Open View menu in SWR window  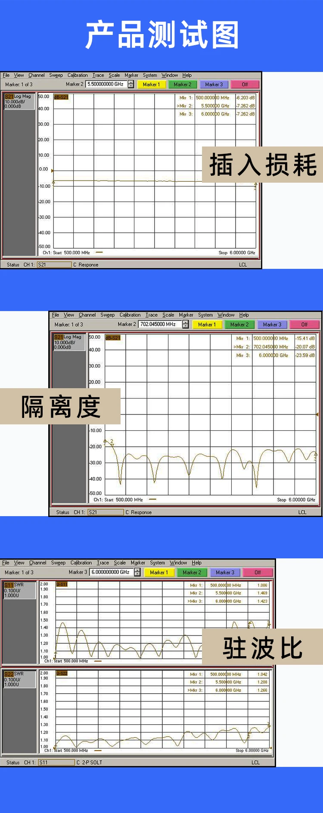[19, 563]
